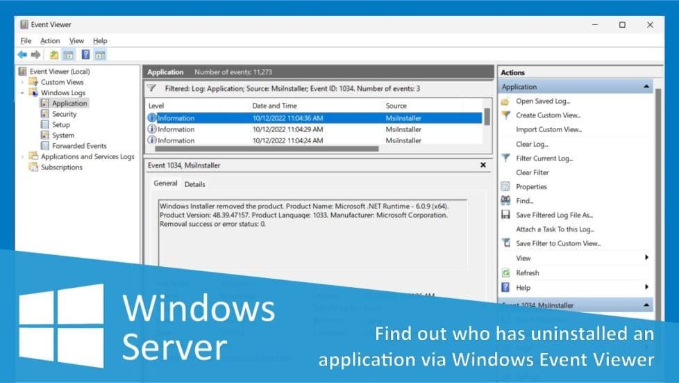Click the green Refresh icon in Actions

[x=505, y=273]
